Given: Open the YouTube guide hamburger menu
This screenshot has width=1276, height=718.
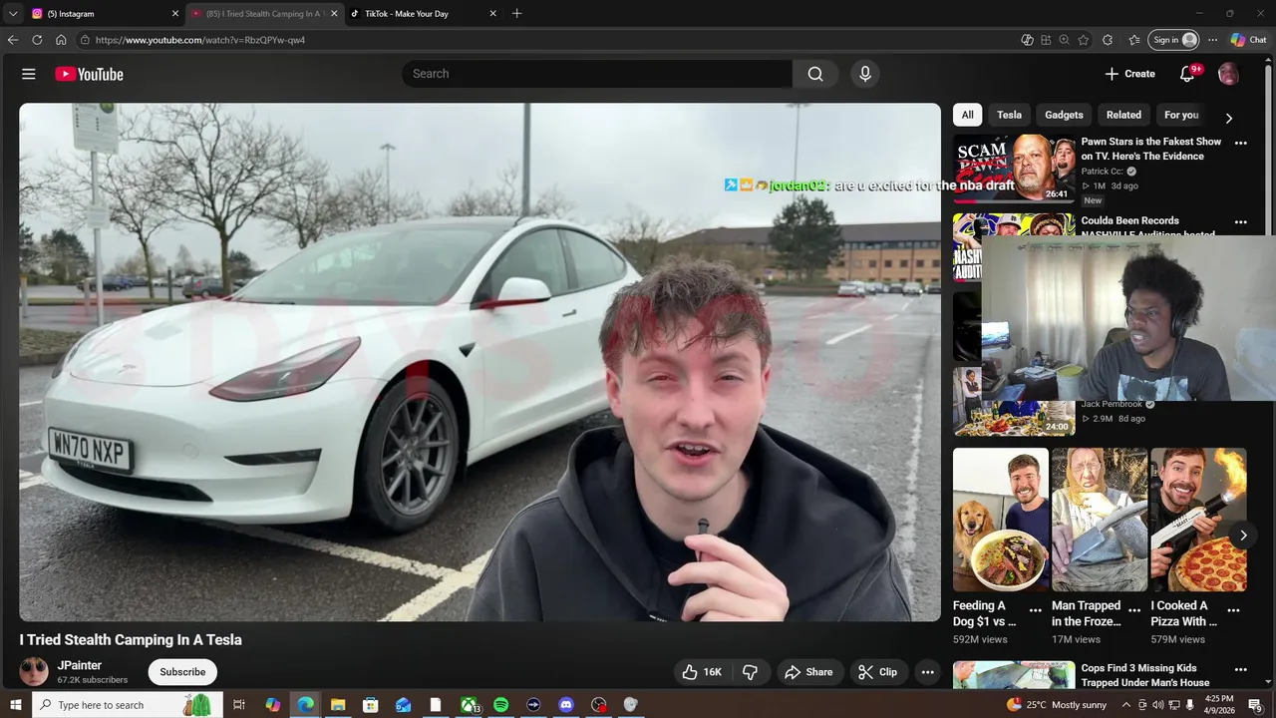Looking at the screenshot, I should point(29,74).
